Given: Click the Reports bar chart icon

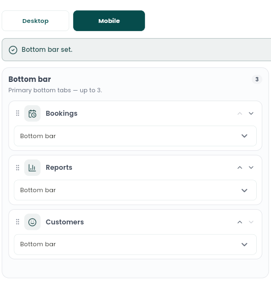Looking at the screenshot, I should click(x=32, y=168).
